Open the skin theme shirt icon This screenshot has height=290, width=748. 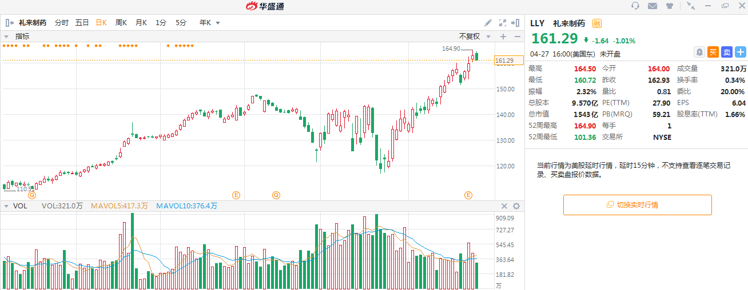pos(670,6)
